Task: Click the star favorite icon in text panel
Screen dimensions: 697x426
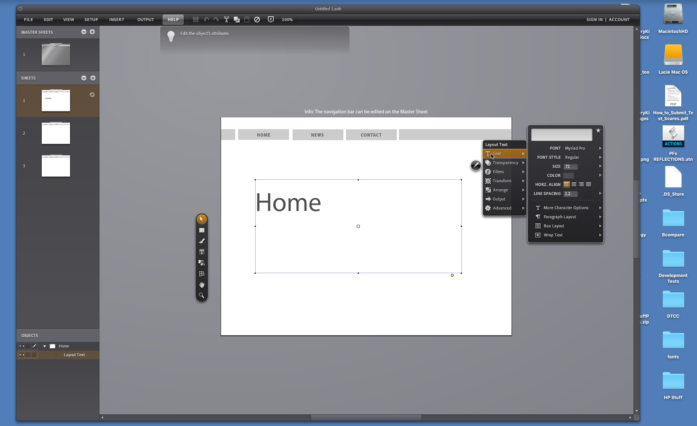Action: click(x=598, y=130)
